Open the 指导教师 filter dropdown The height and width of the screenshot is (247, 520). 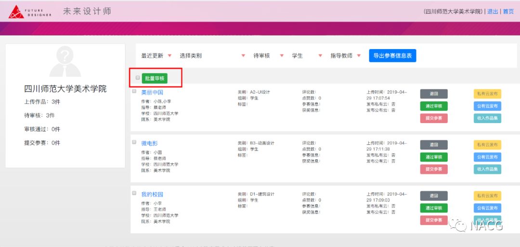click(346, 56)
